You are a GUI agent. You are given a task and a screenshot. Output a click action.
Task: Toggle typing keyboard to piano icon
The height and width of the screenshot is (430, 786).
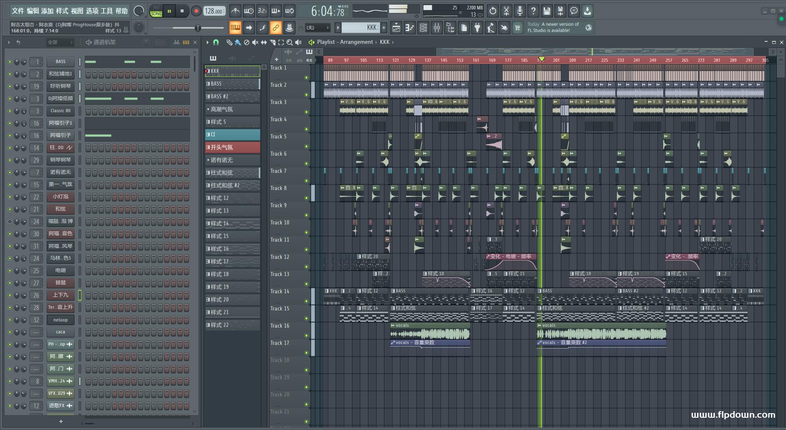click(235, 28)
